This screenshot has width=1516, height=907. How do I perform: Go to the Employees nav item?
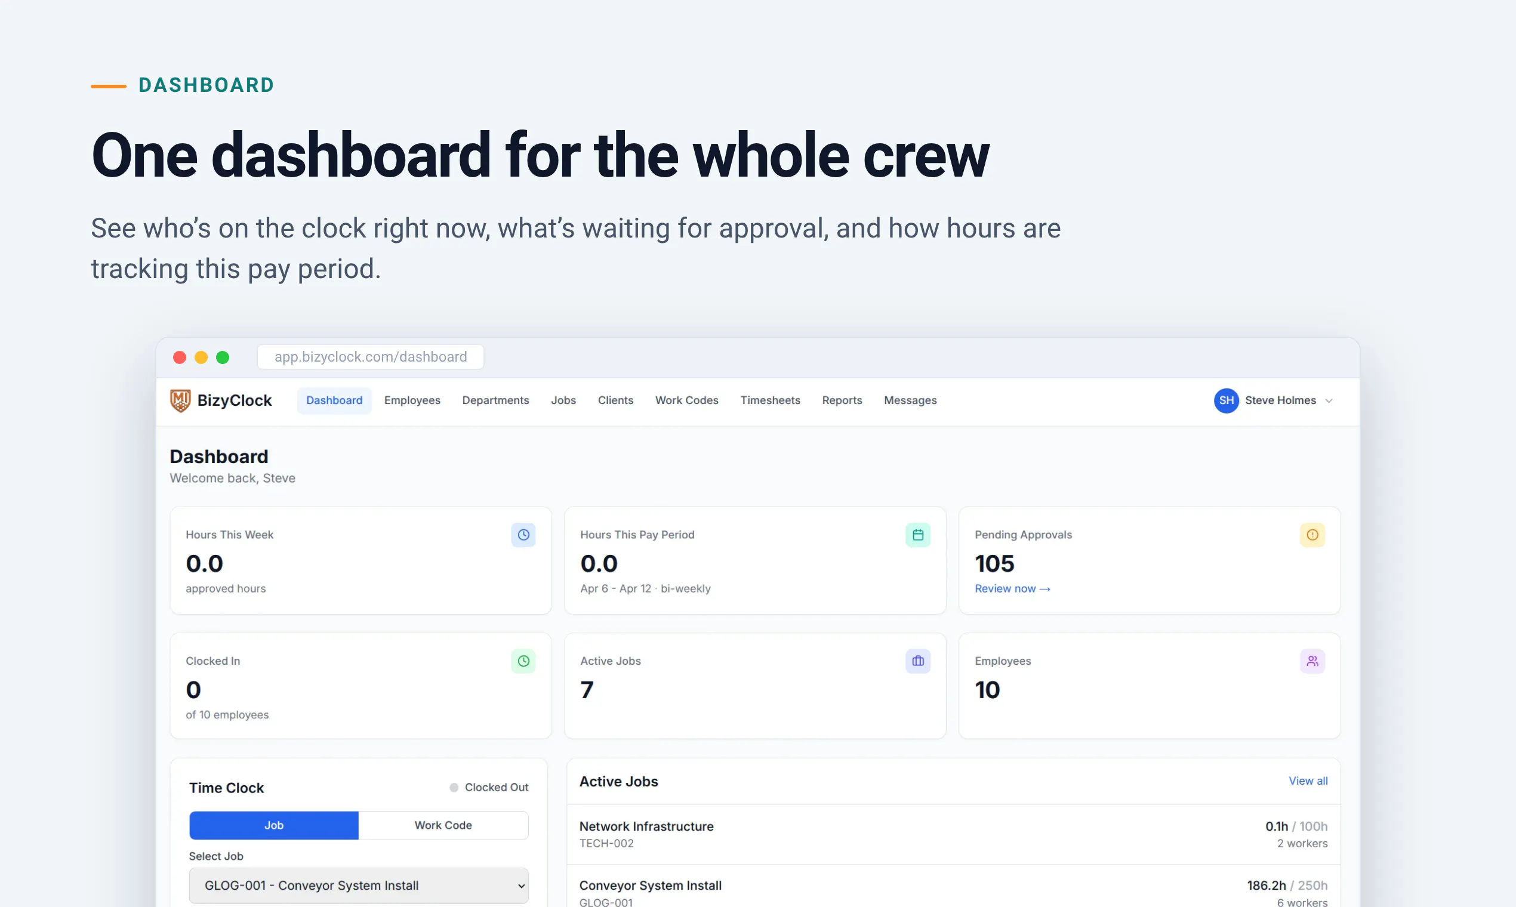pos(412,400)
